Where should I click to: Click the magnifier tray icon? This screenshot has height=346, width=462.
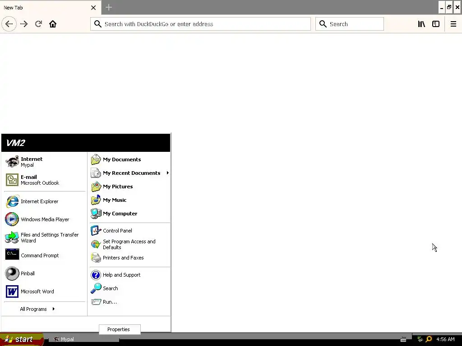pos(429,339)
